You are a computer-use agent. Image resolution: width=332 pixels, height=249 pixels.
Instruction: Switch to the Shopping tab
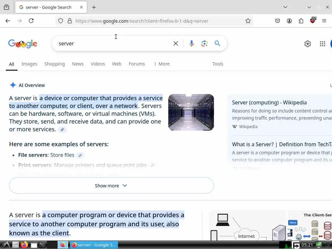click(x=54, y=64)
